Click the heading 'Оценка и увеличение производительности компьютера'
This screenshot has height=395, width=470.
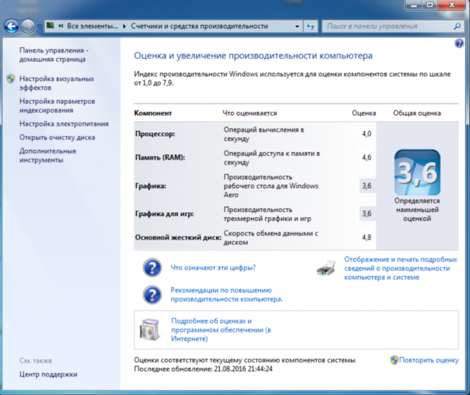[x=253, y=55]
